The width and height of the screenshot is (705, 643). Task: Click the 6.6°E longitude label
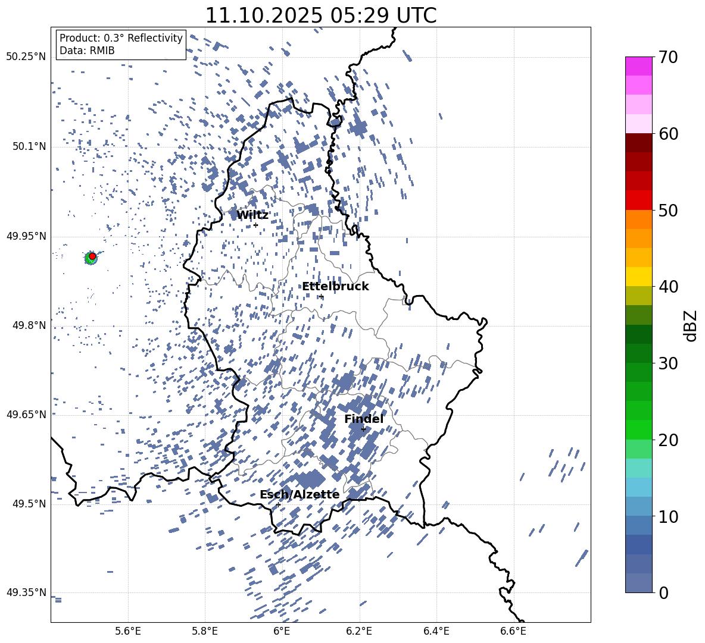coord(513,632)
